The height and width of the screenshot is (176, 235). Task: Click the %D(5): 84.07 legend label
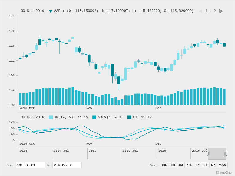point(110,117)
